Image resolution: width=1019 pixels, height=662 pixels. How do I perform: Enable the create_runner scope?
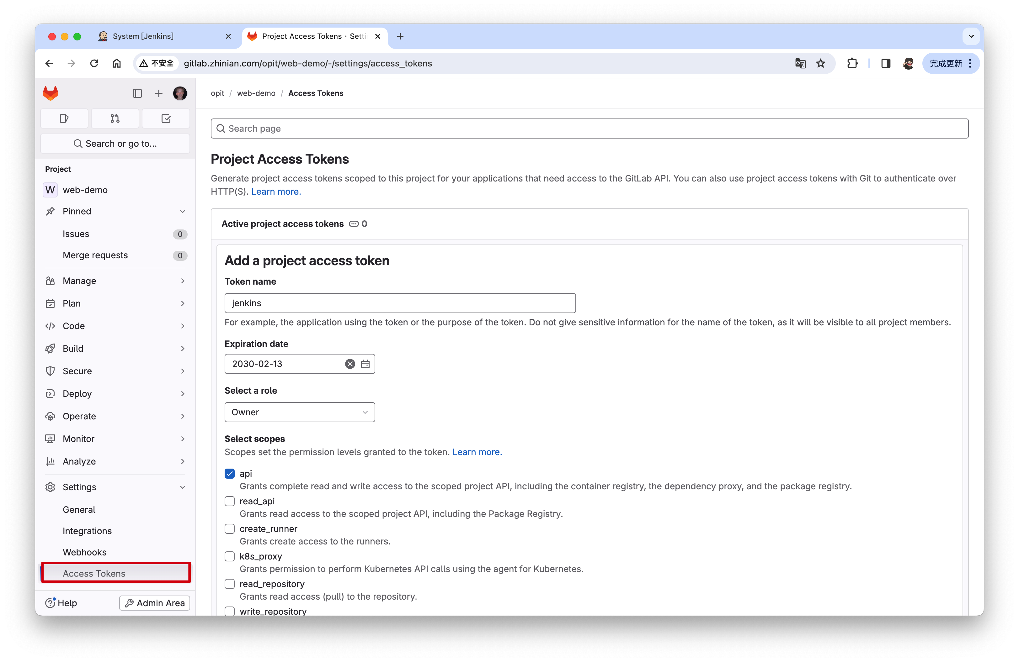[x=230, y=528]
